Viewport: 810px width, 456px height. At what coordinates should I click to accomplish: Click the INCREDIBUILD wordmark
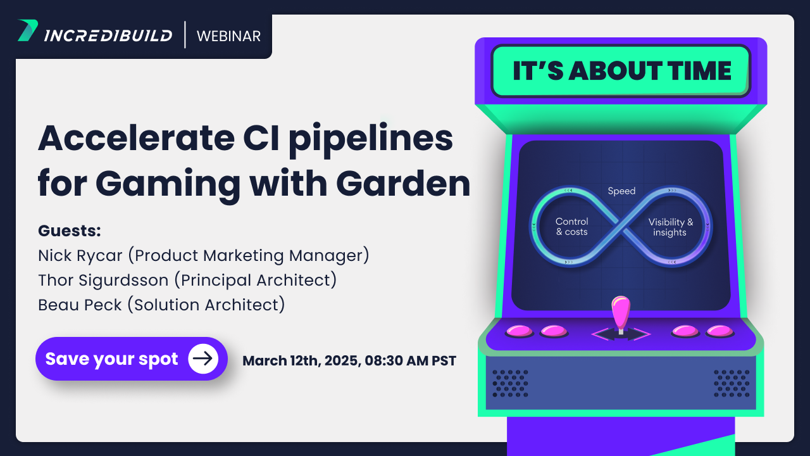pyautogui.click(x=108, y=35)
